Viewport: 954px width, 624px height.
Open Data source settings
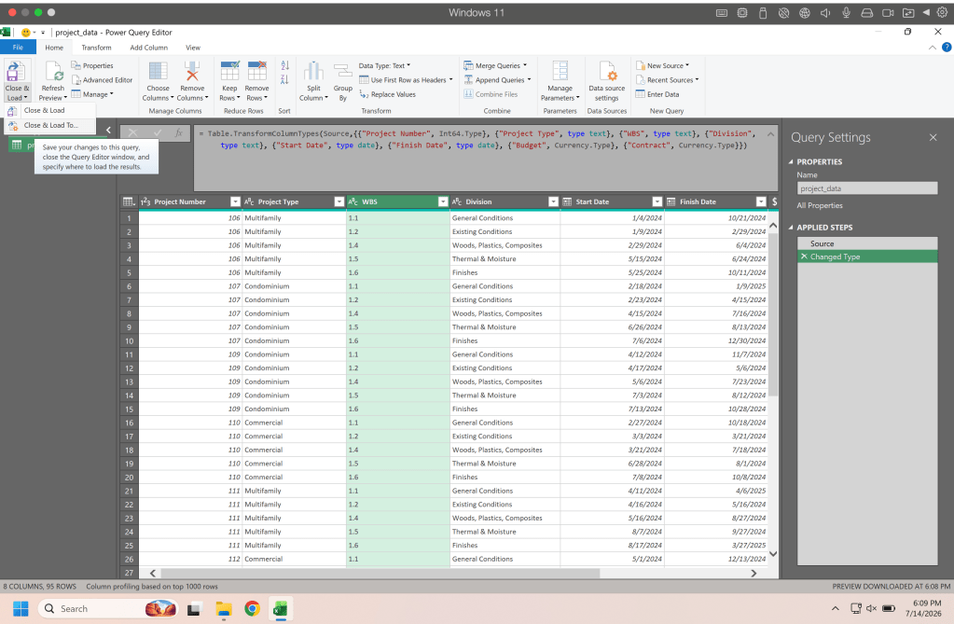(x=606, y=81)
